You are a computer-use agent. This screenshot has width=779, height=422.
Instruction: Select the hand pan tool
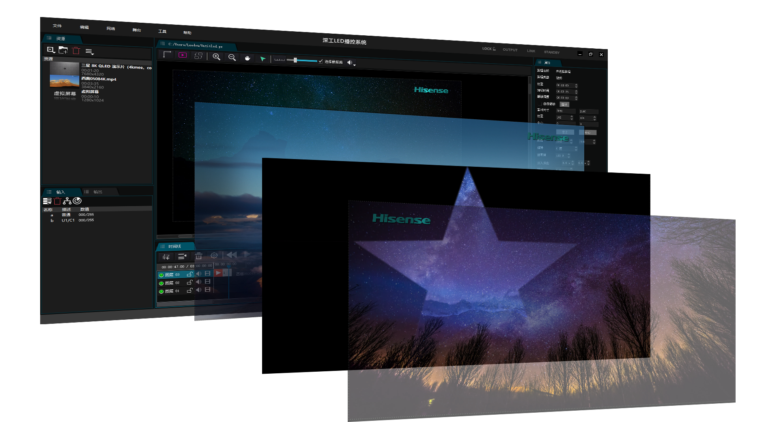pos(247,58)
